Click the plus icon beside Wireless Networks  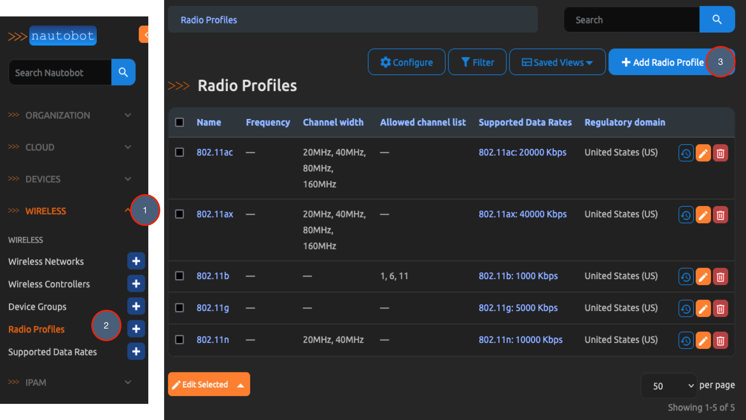136,261
